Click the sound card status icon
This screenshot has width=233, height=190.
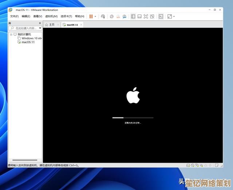(x=201, y=165)
